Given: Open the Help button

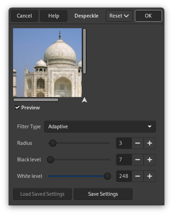Looking at the screenshot, I should click(54, 16).
